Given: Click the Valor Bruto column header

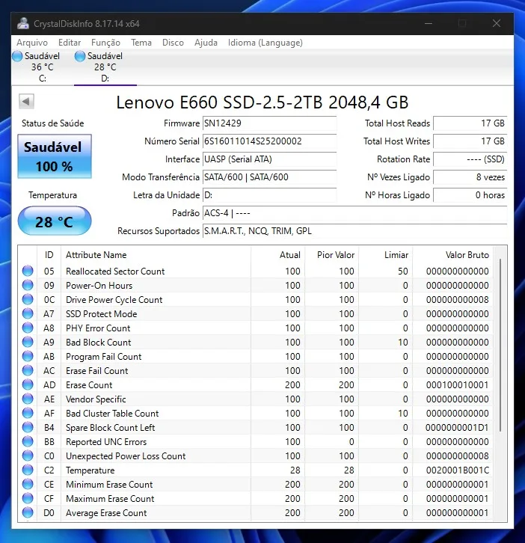Looking at the screenshot, I should pyautogui.click(x=453, y=255).
